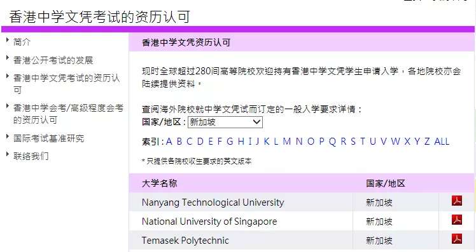Select index letter M

tap(287, 141)
